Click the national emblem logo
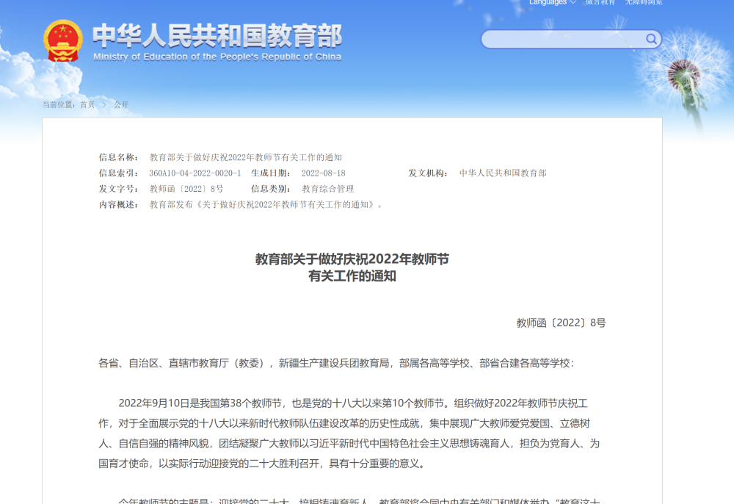This screenshot has height=504, width=734. pyautogui.click(x=63, y=41)
